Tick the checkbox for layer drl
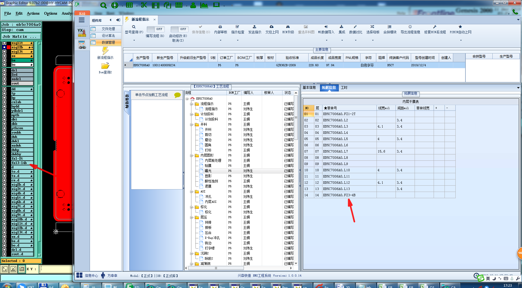The height and width of the screenshot is (288, 522). pyautogui.click(x=4, y=70)
